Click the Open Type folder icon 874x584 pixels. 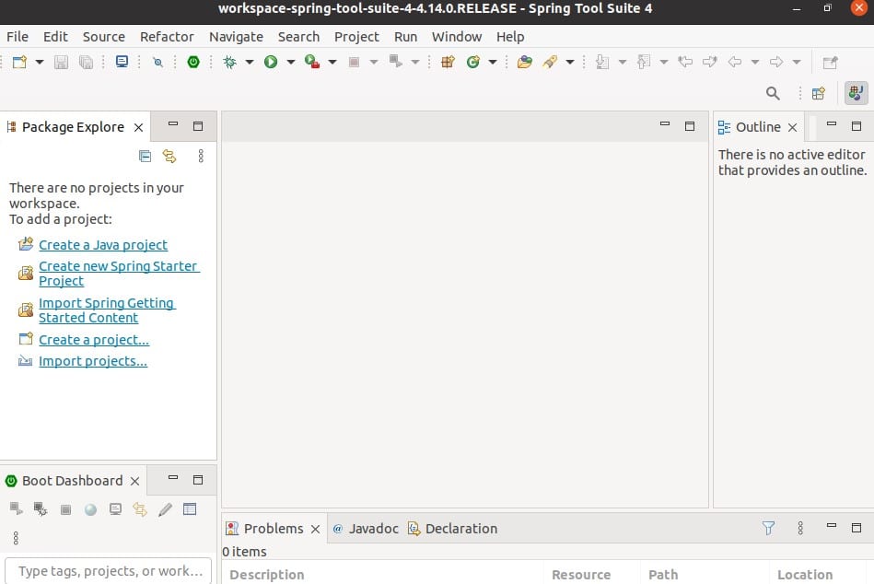(x=525, y=62)
